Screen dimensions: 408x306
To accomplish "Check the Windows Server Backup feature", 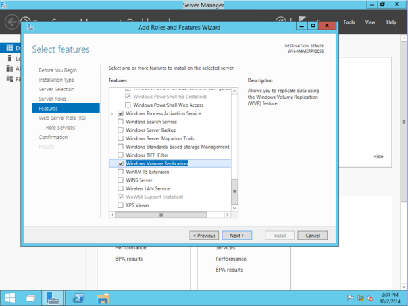I will click(120, 130).
